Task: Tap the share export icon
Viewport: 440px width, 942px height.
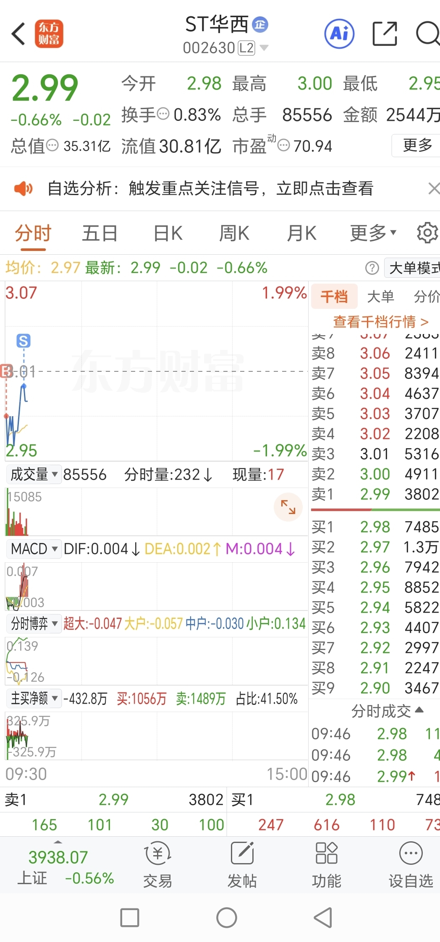Action: point(385,34)
